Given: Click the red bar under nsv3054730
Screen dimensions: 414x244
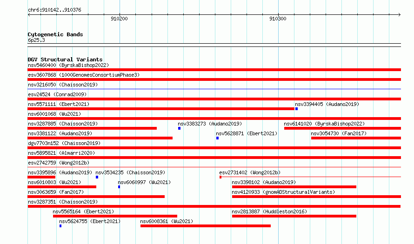Looking at the screenshot, I should pyautogui.click(x=356, y=138).
